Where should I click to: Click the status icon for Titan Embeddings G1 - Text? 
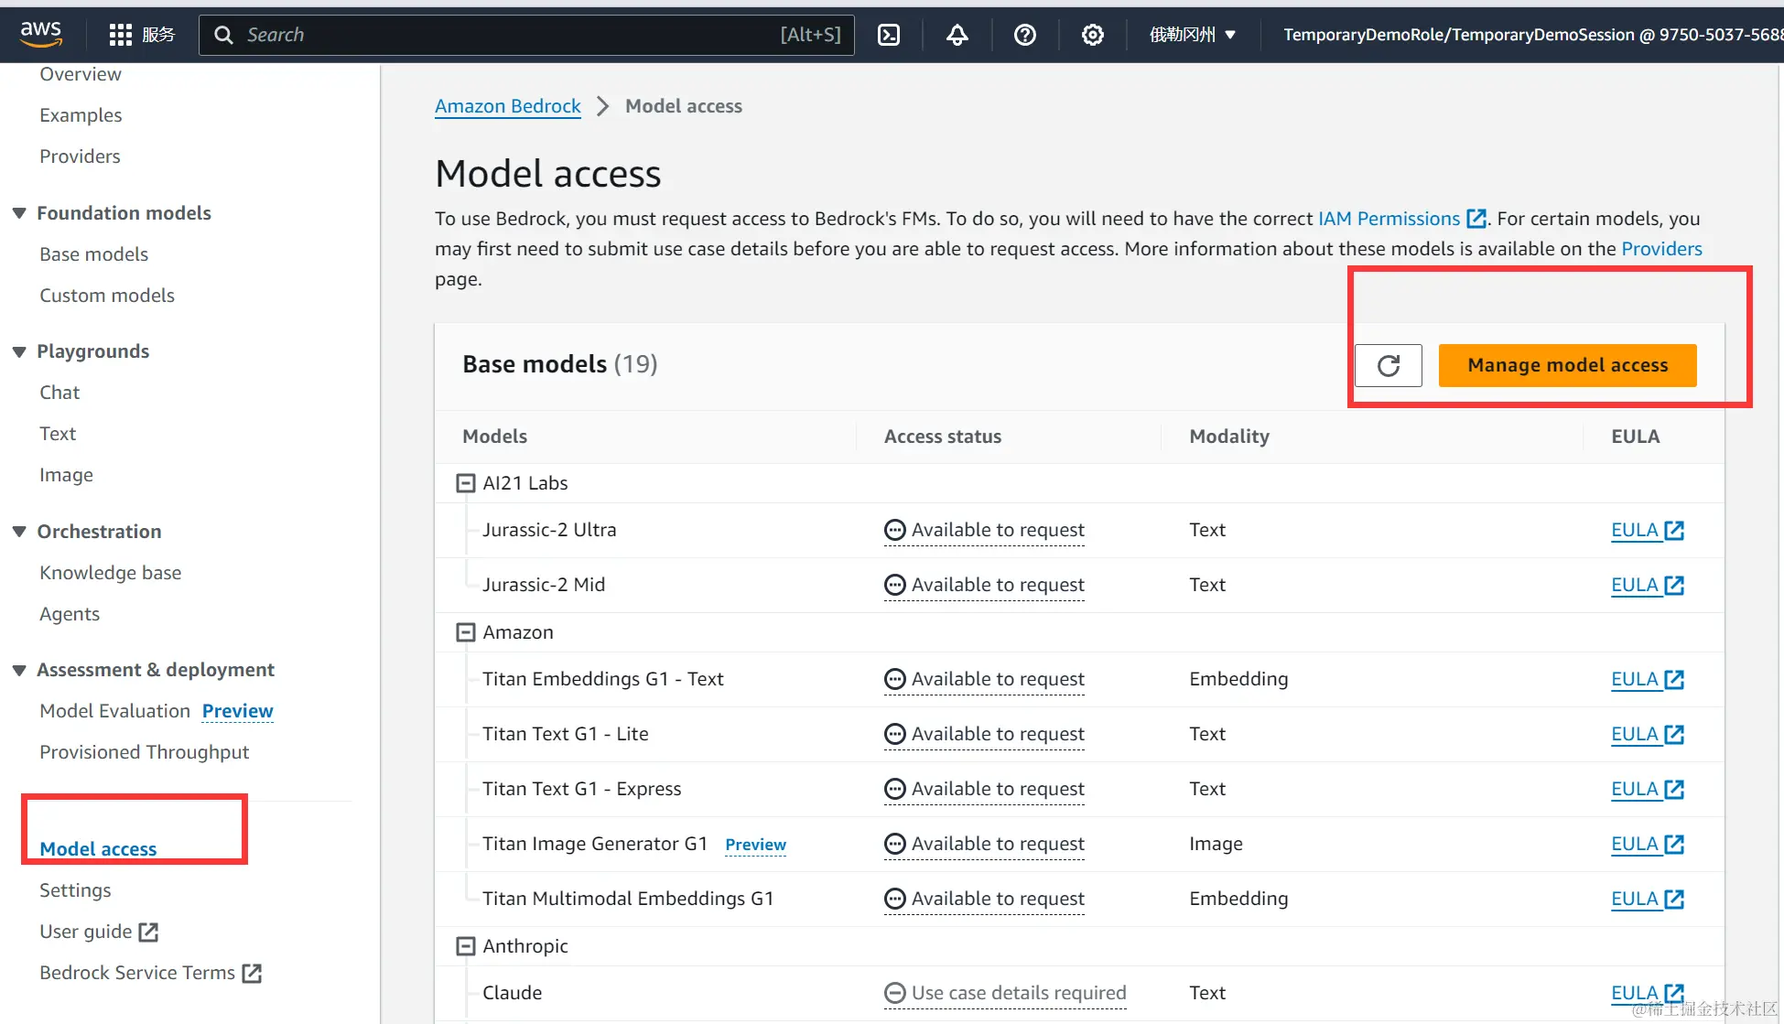(x=895, y=679)
